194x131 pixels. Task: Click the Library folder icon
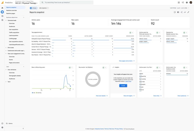tap(7, 123)
